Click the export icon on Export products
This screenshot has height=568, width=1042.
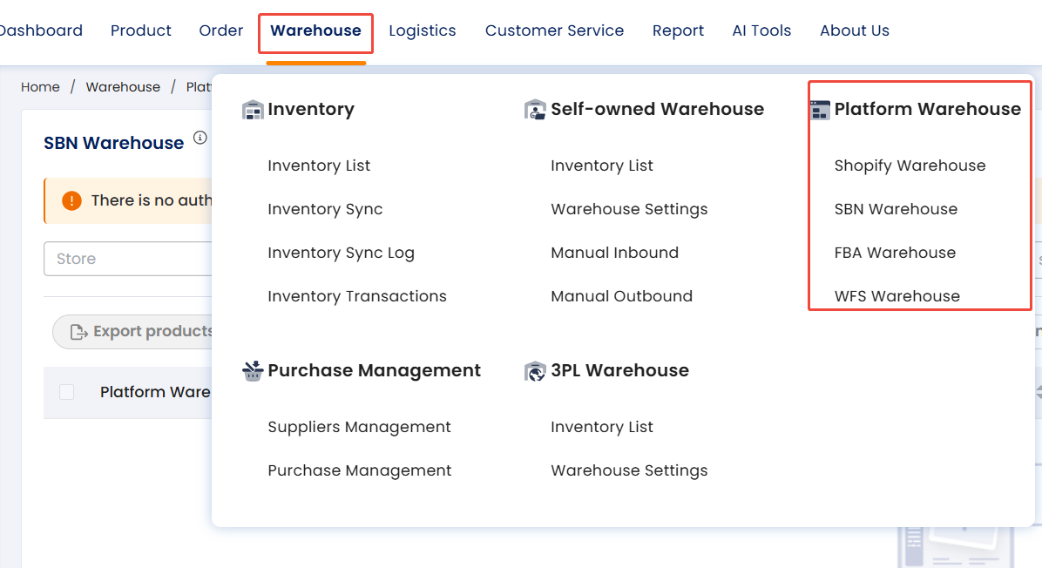coord(79,332)
